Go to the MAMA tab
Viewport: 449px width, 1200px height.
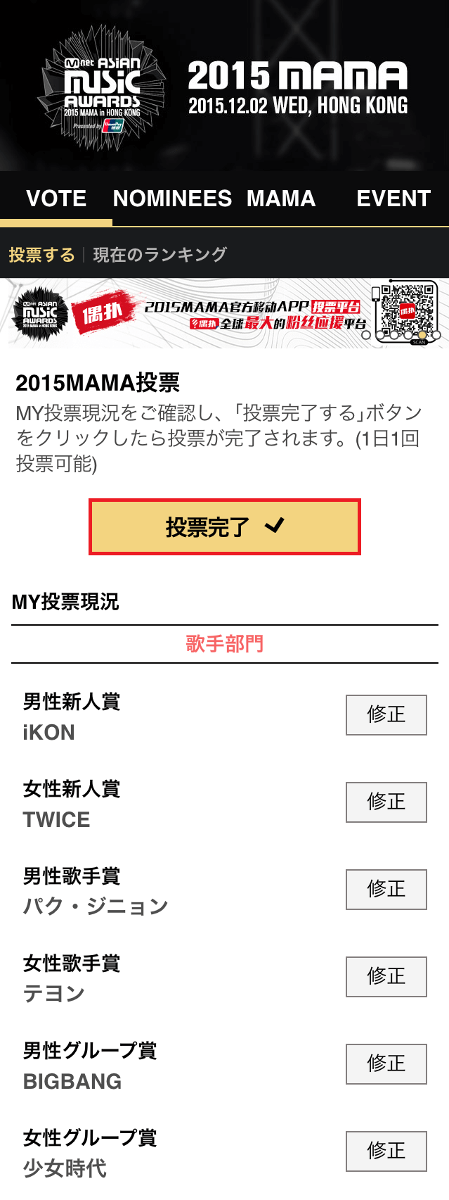point(281,198)
